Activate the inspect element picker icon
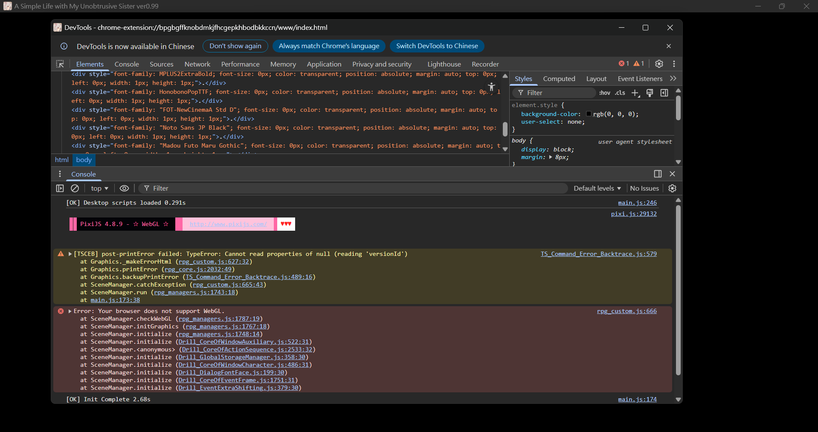The width and height of the screenshot is (818, 432). pyautogui.click(x=60, y=64)
